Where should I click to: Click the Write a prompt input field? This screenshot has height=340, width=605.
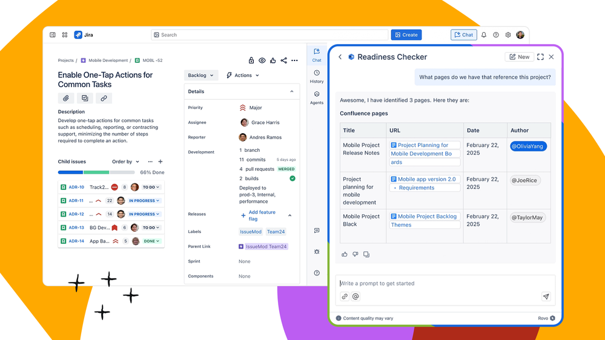[445, 283]
